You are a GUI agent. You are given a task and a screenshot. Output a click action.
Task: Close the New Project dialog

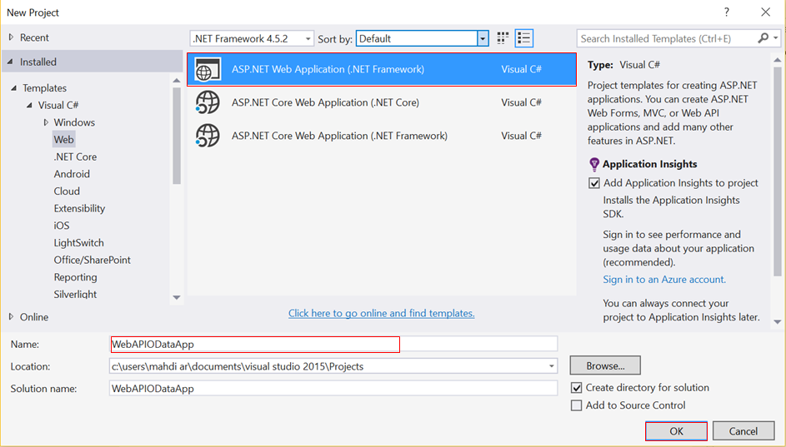tap(765, 12)
